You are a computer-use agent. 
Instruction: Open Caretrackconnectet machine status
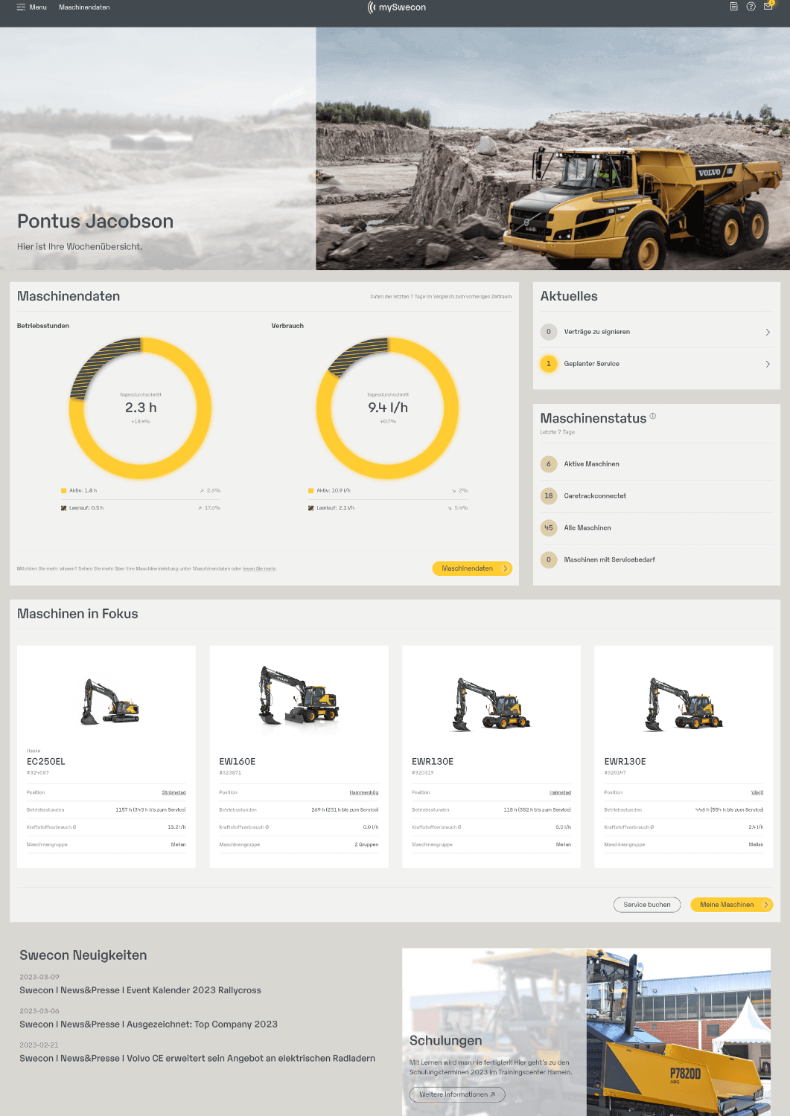(x=657, y=496)
